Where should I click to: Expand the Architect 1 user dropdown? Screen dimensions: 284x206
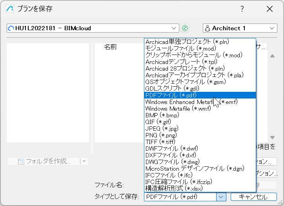[240, 28]
